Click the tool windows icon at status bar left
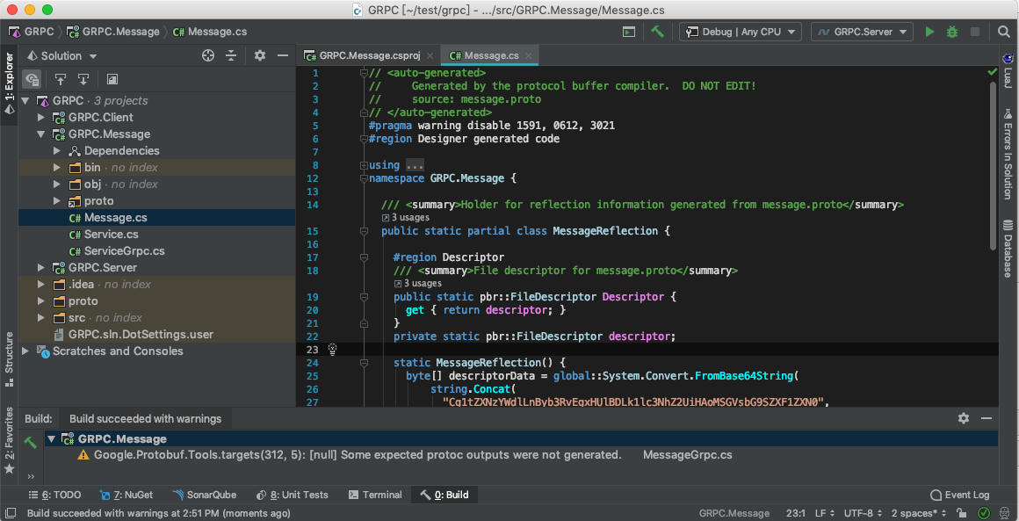This screenshot has width=1019, height=521. 9,513
